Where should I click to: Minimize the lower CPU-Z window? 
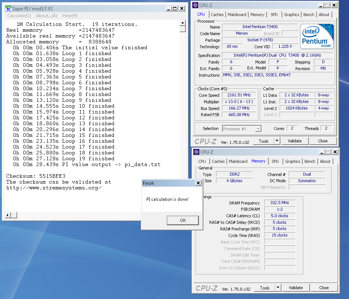coord(322,152)
